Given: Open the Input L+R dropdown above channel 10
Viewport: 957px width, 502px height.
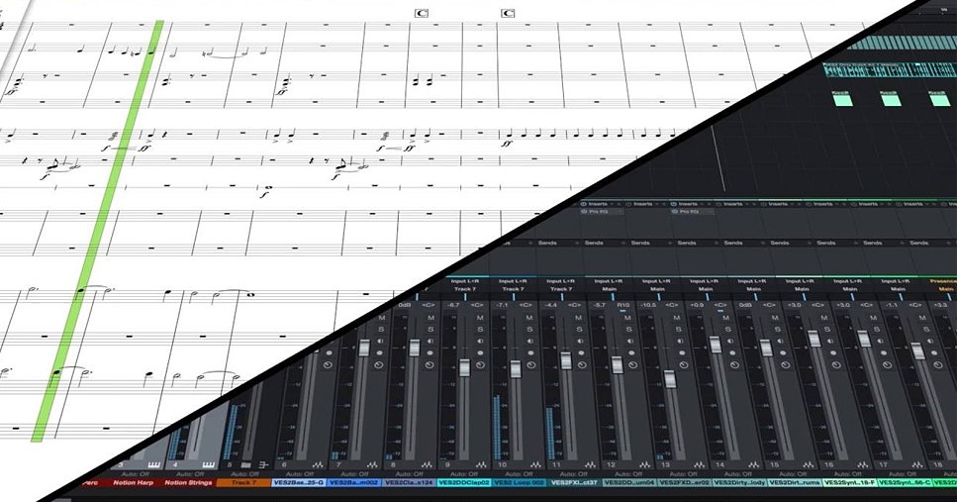Looking at the screenshot, I should 511,281.
